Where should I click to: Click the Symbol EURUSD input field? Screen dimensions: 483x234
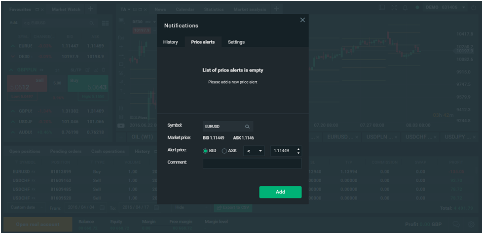click(x=228, y=127)
